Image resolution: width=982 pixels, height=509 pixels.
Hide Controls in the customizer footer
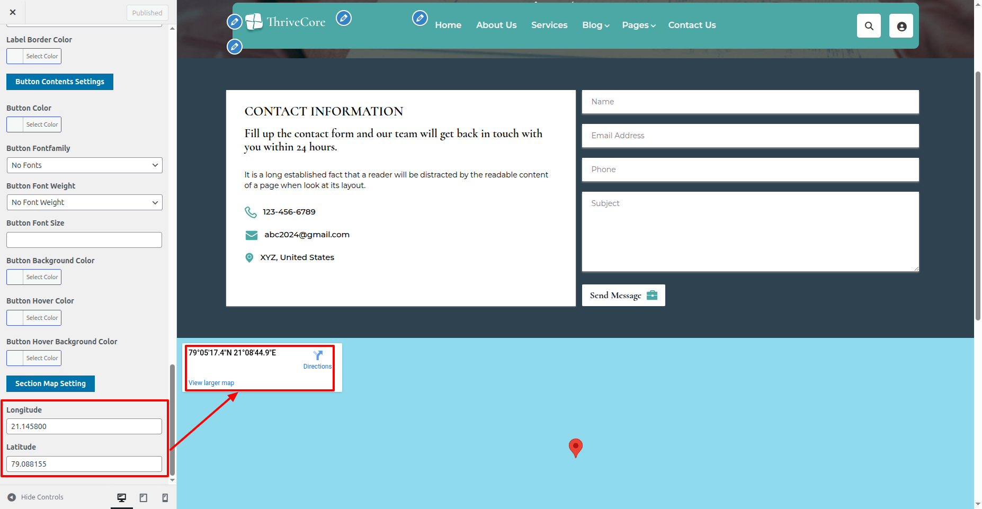pos(35,497)
